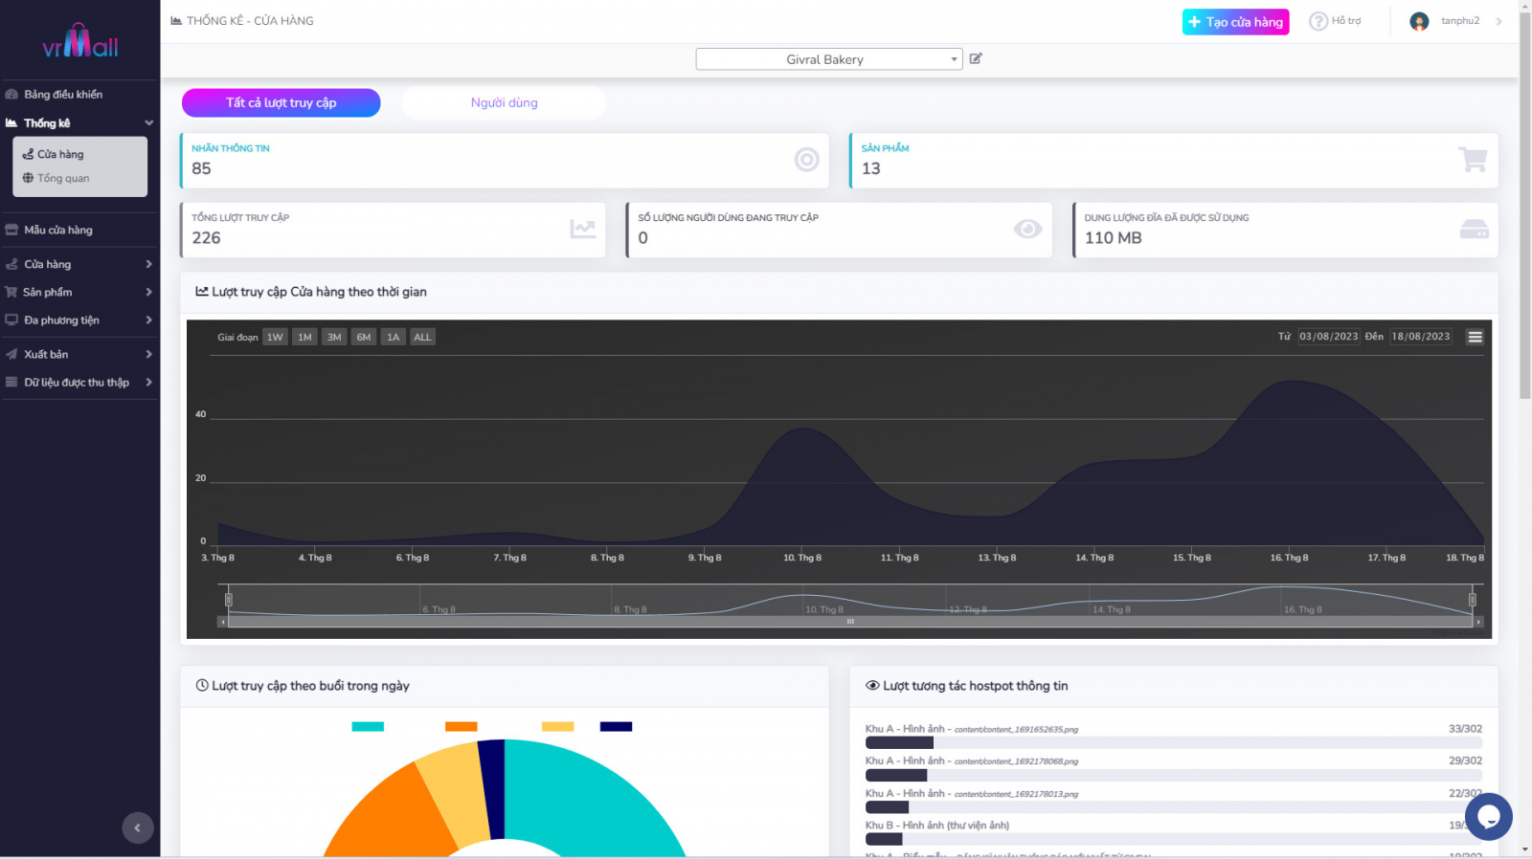Click the Sản phẩm shopping cart card icon
The image size is (1532, 859).
click(x=1473, y=160)
